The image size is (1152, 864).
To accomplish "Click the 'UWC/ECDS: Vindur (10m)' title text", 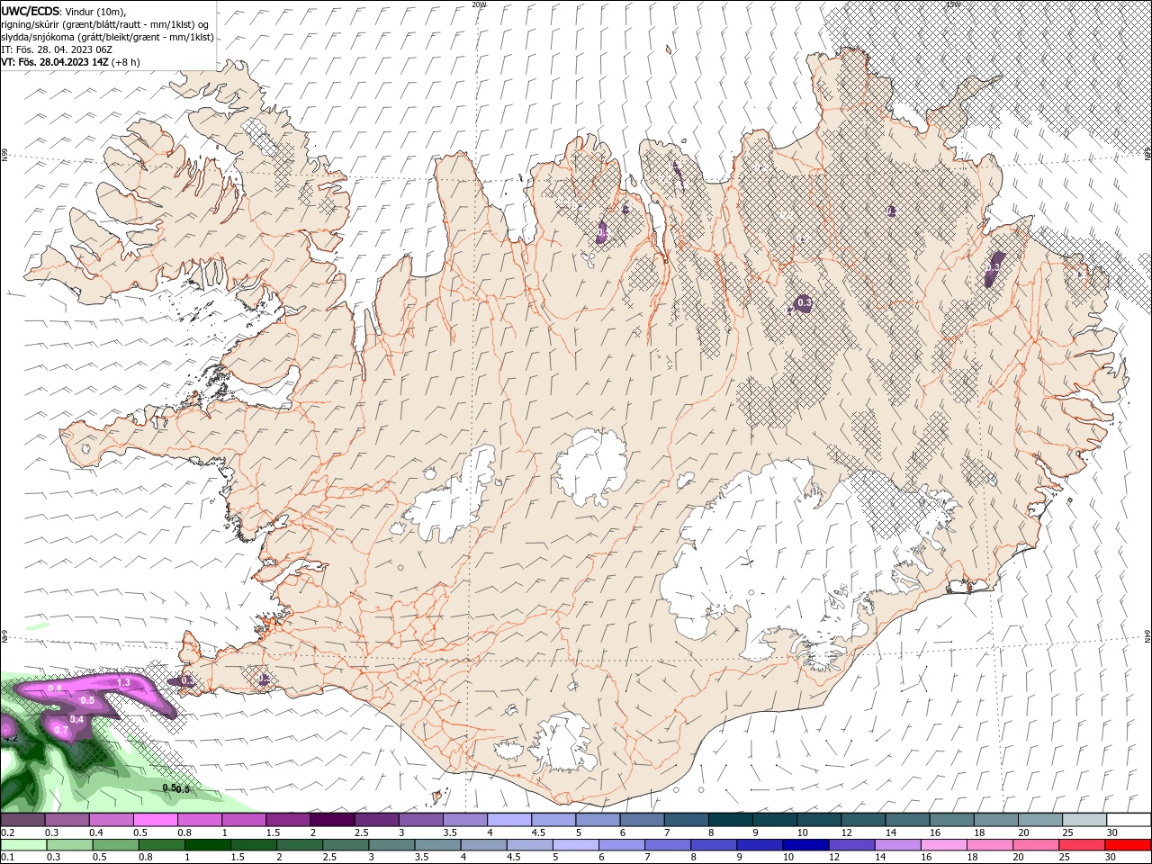I will [x=64, y=11].
